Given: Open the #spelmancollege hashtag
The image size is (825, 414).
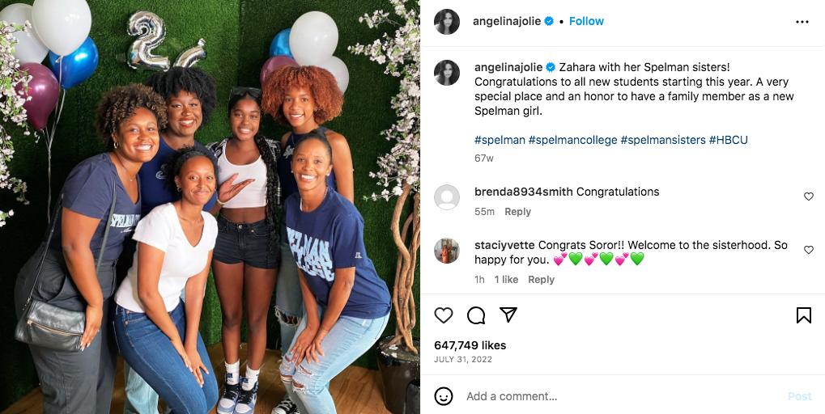Looking at the screenshot, I should pyautogui.click(x=572, y=140).
